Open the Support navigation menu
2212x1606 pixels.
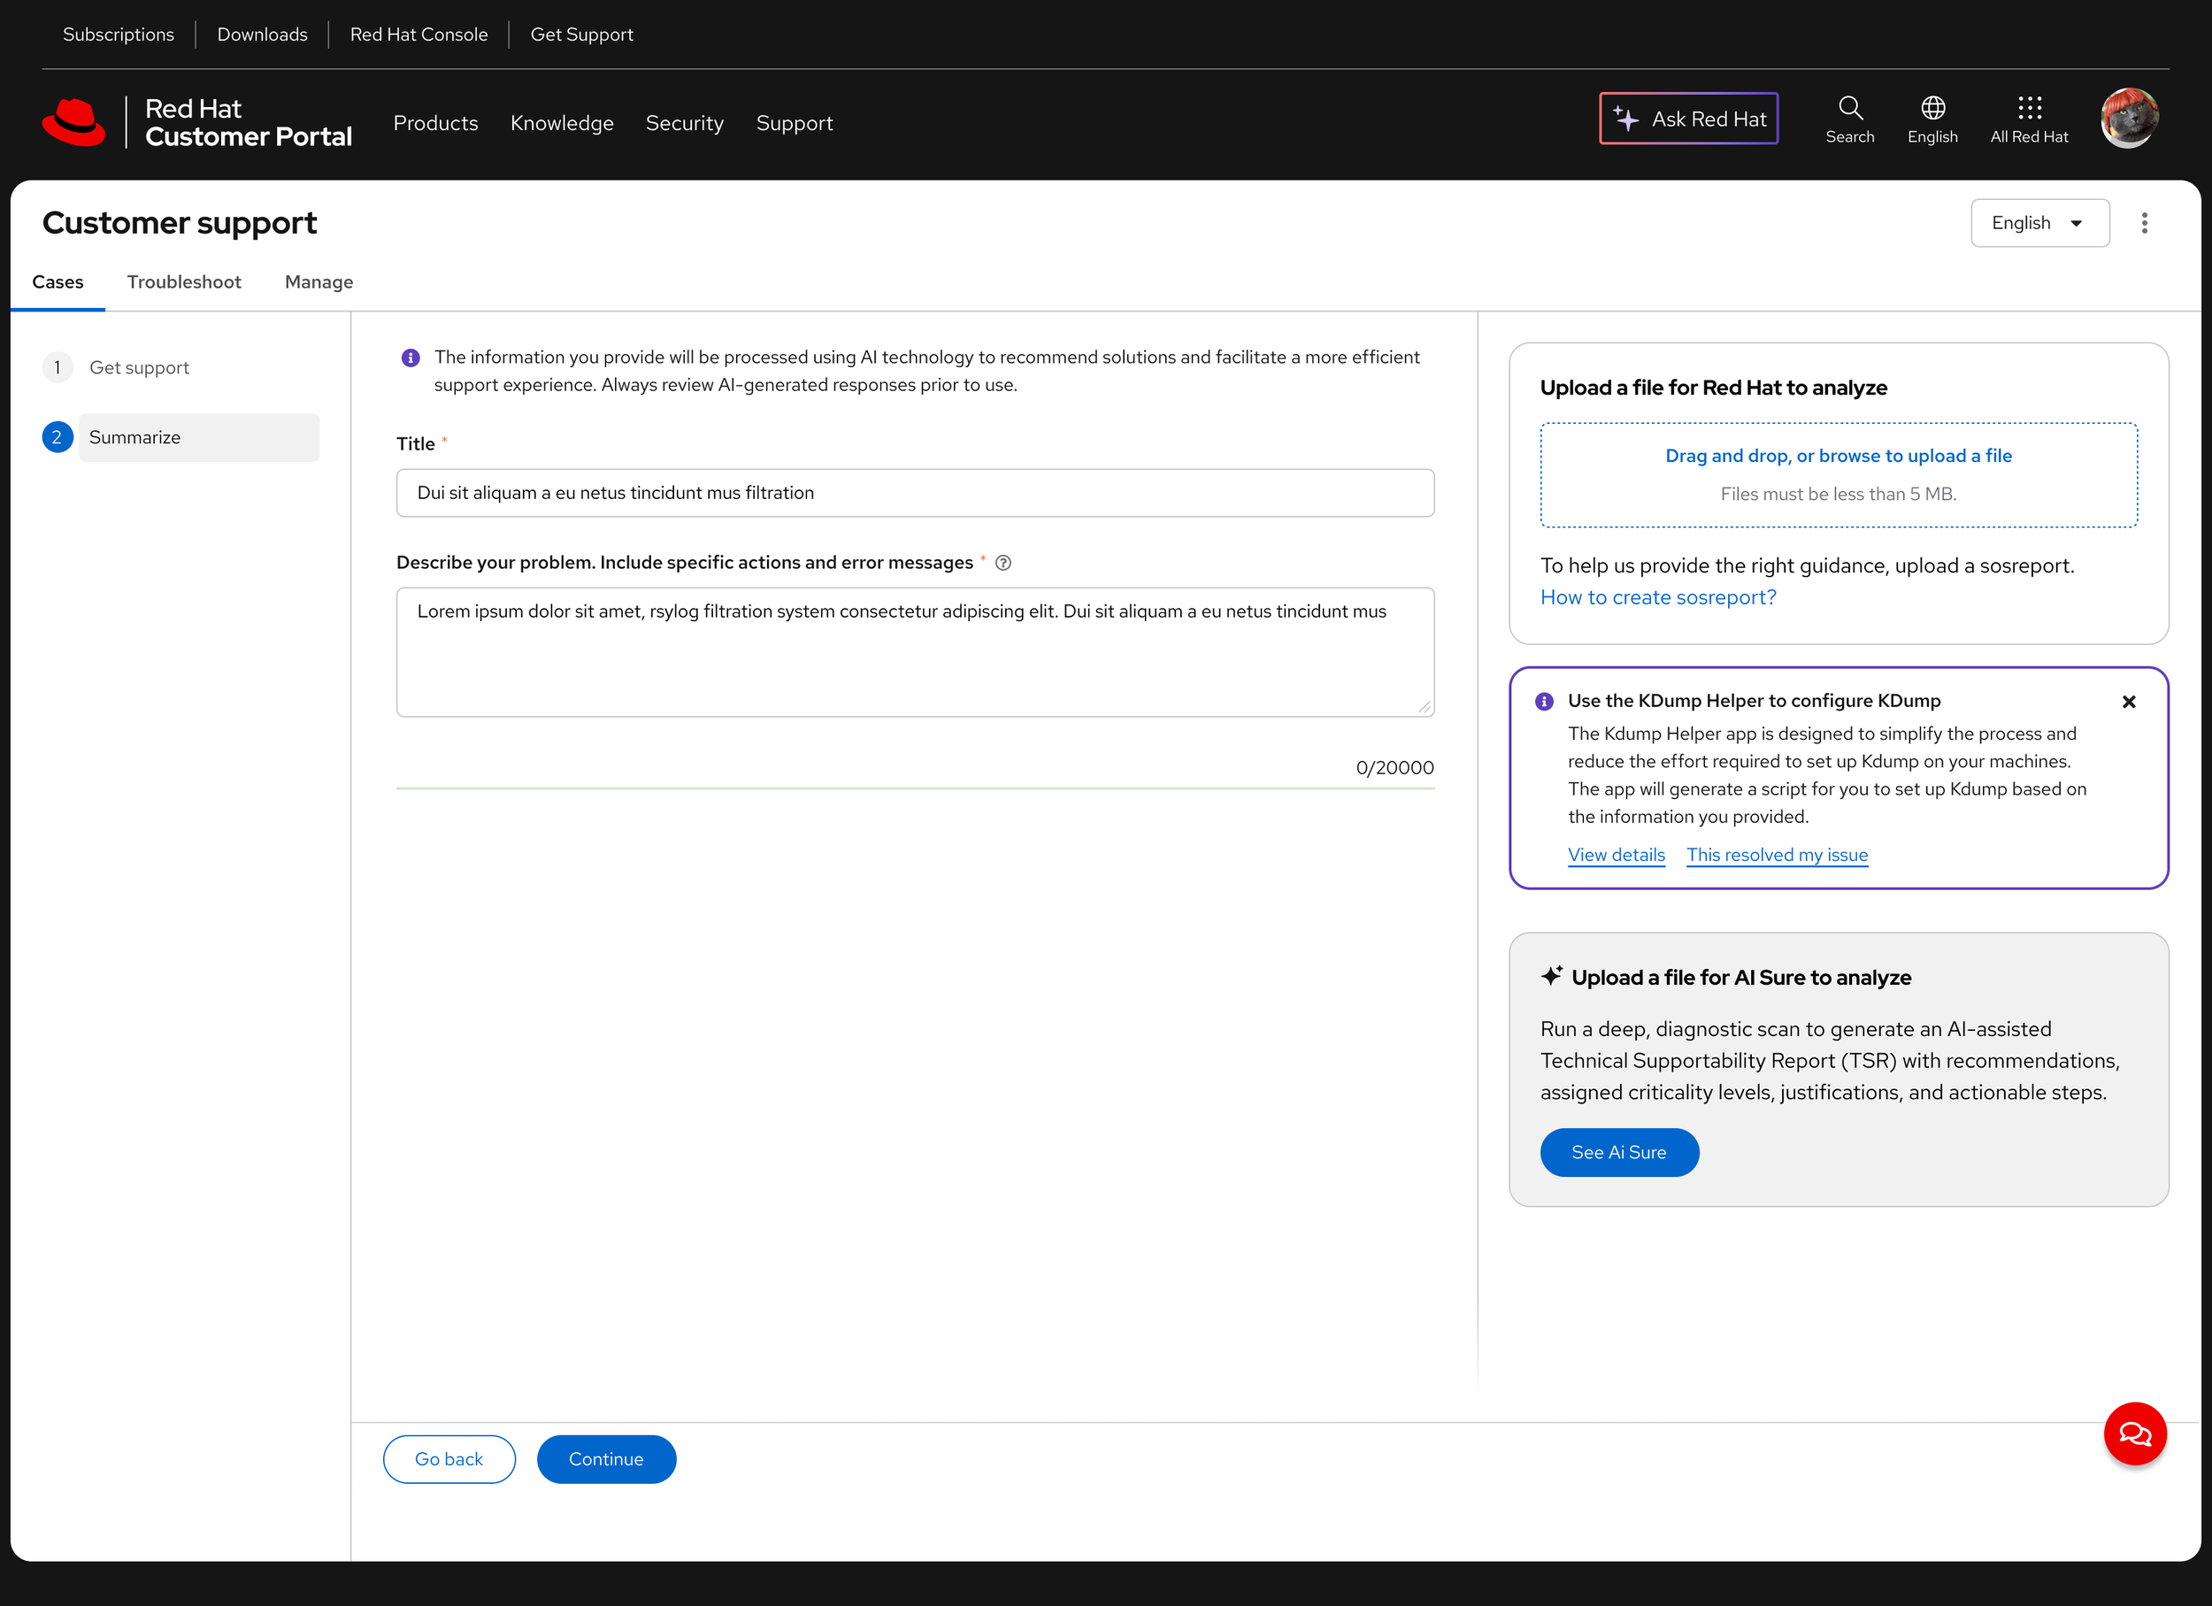coord(794,123)
